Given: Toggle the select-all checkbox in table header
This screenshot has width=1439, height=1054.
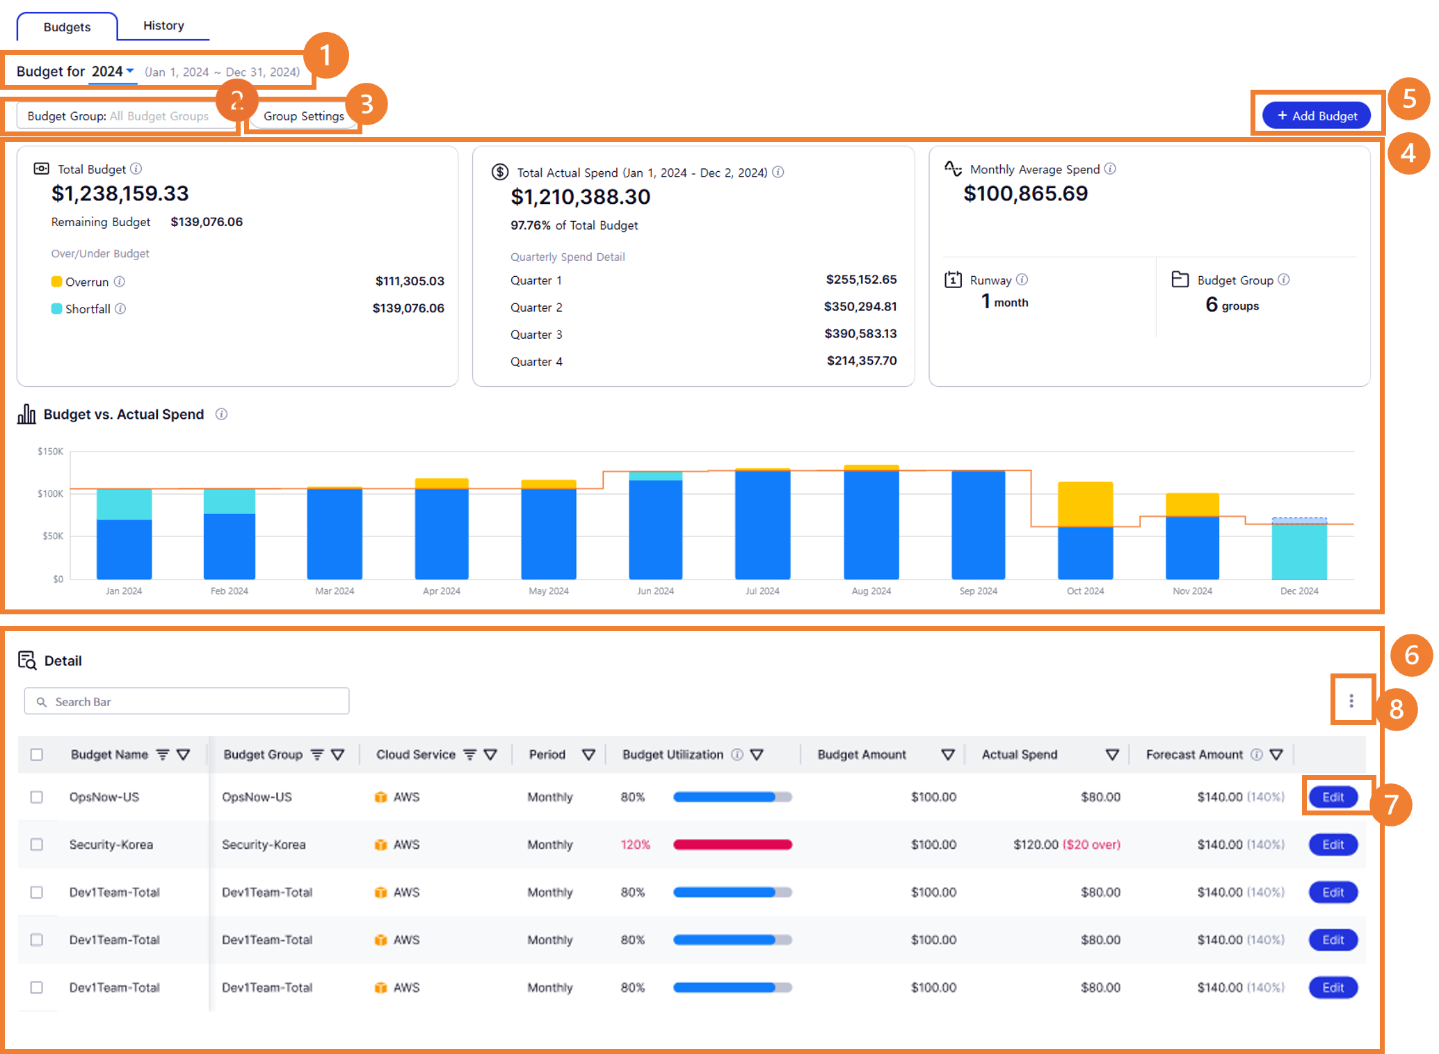Looking at the screenshot, I should coord(37,755).
